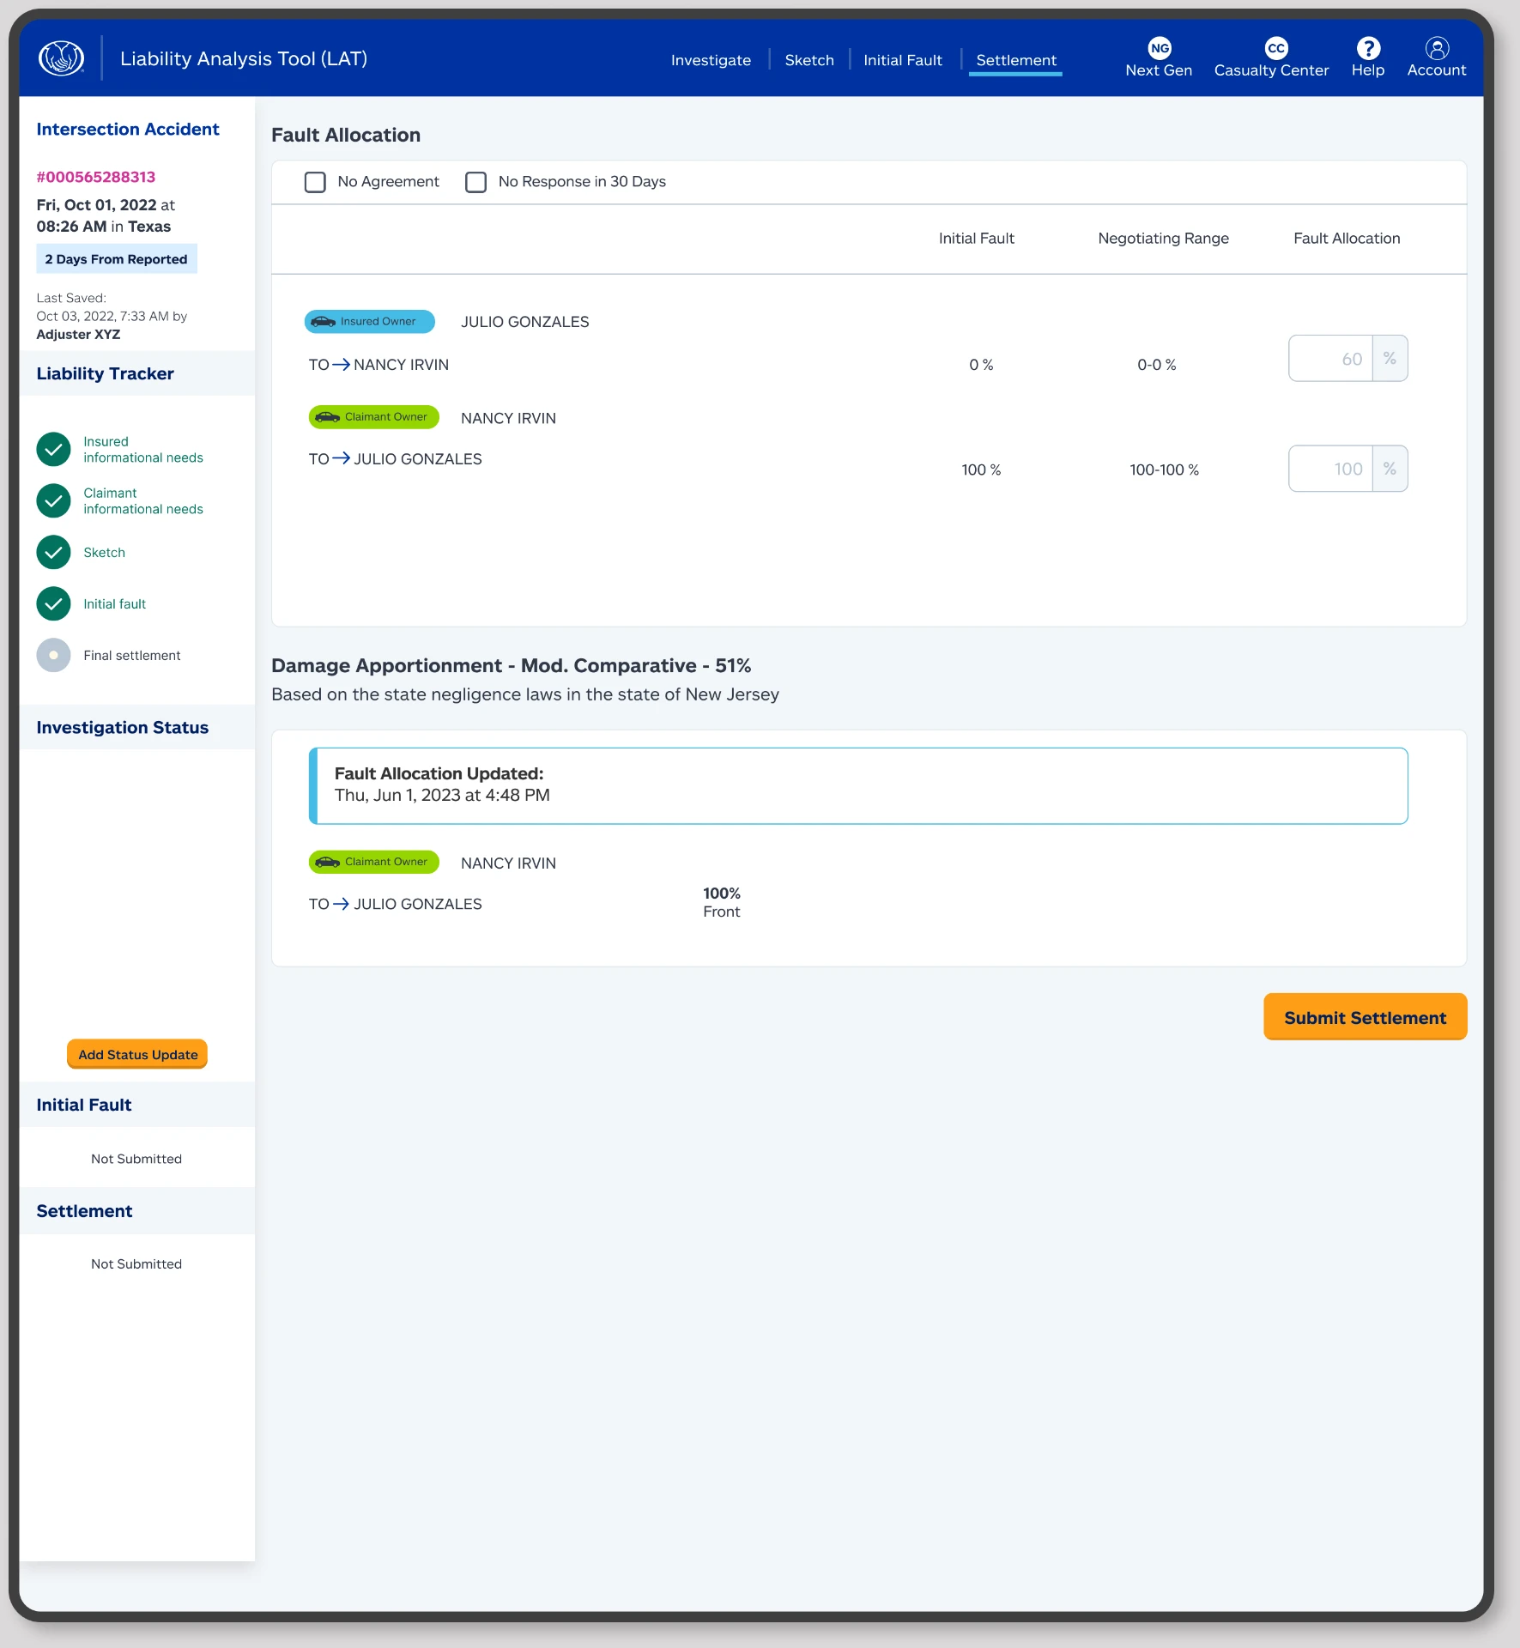Check No Response in 30 Days
Viewport: 1520px width, 1648px height.
(475, 182)
